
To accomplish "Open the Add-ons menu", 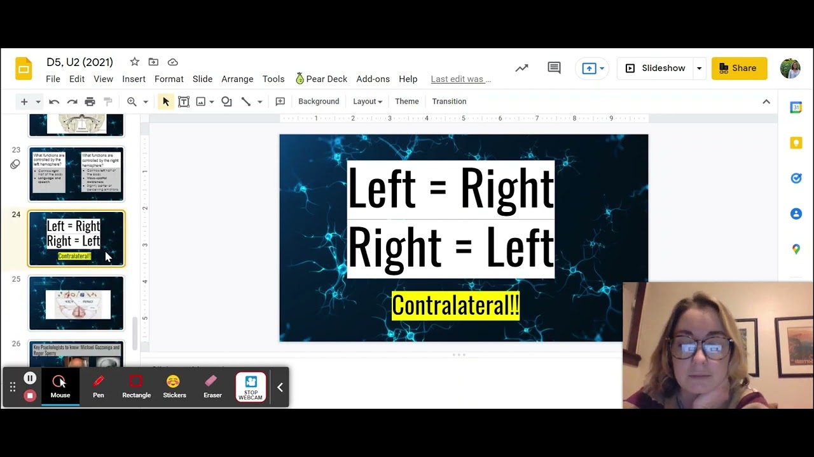I will pyautogui.click(x=373, y=79).
